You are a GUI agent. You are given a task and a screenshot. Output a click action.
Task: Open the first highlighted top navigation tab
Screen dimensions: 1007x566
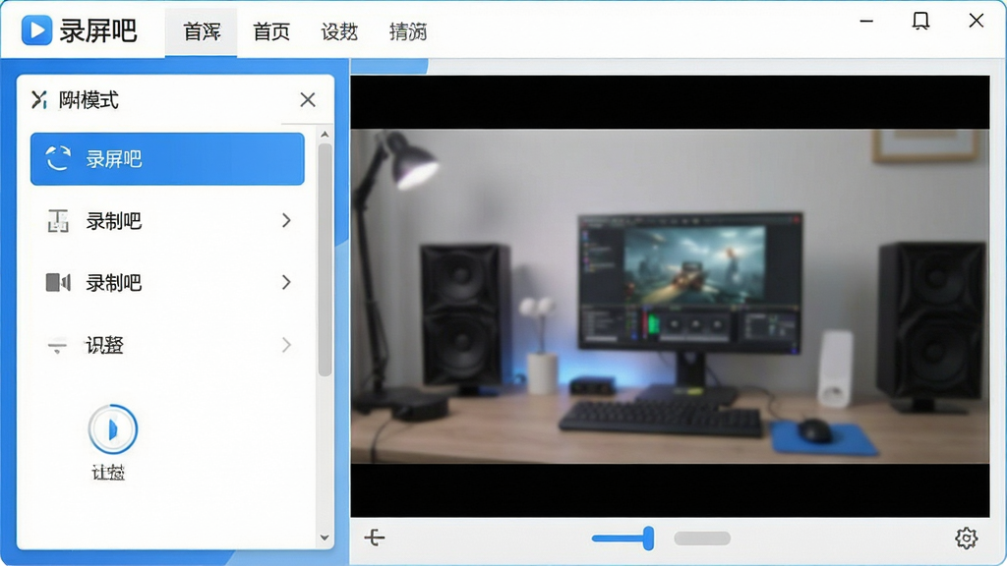pos(201,31)
